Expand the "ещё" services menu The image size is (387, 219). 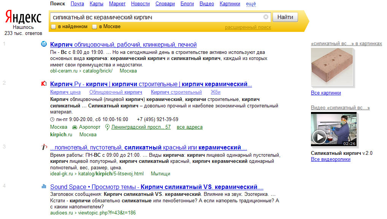pos(251,4)
